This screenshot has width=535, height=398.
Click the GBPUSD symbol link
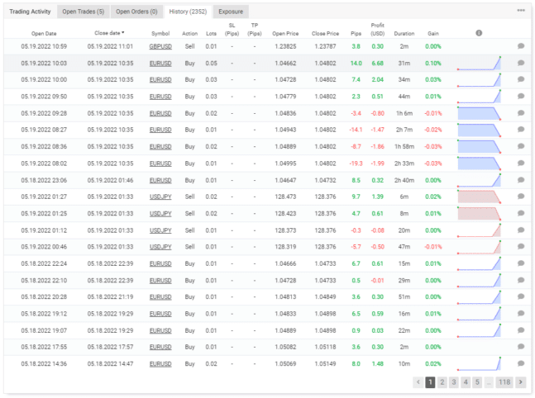160,46
